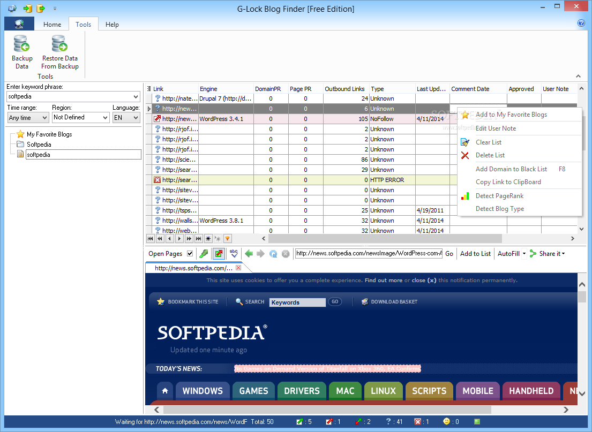Sort by the Outbound Links column header
592x432 pixels.
[x=346, y=89]
